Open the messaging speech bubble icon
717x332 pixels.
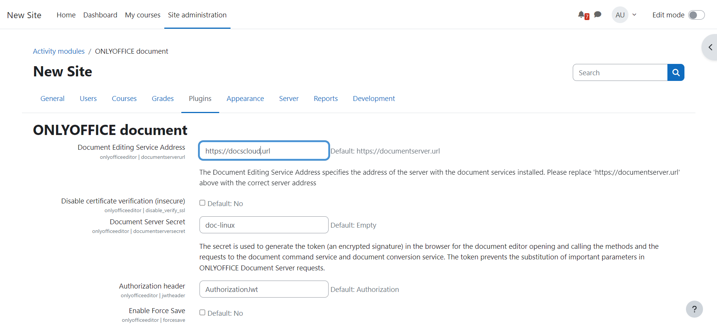coord(598,15)
